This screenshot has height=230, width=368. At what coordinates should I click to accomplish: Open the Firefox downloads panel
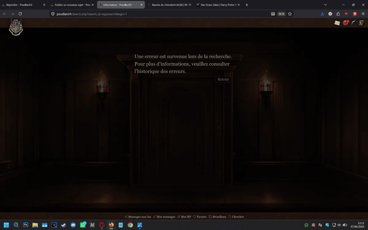coord(322,14)
